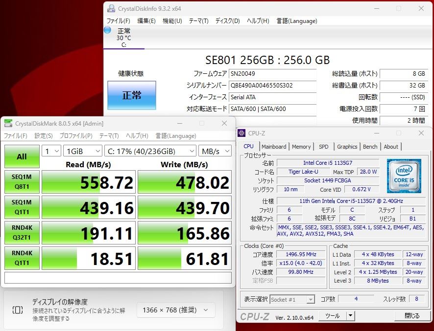Viewport: 434px width, 331px height.
Task: Click the empty comment field below CrystalDiskMark results
Action: pos(118,278)
